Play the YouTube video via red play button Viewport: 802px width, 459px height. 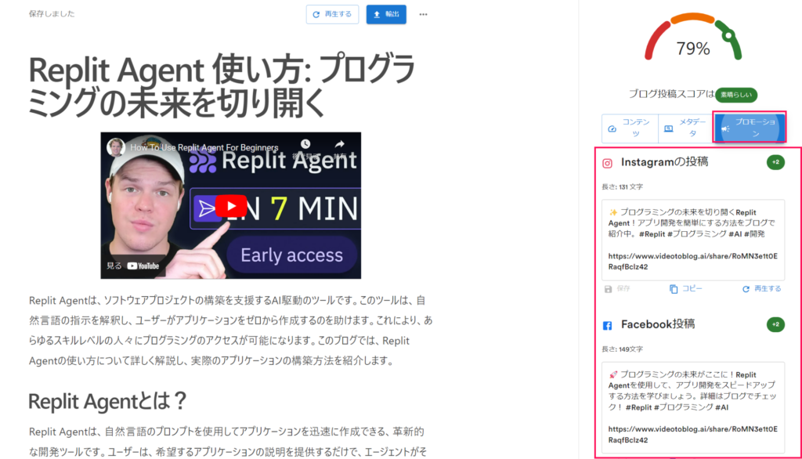[x=231, y=206]
